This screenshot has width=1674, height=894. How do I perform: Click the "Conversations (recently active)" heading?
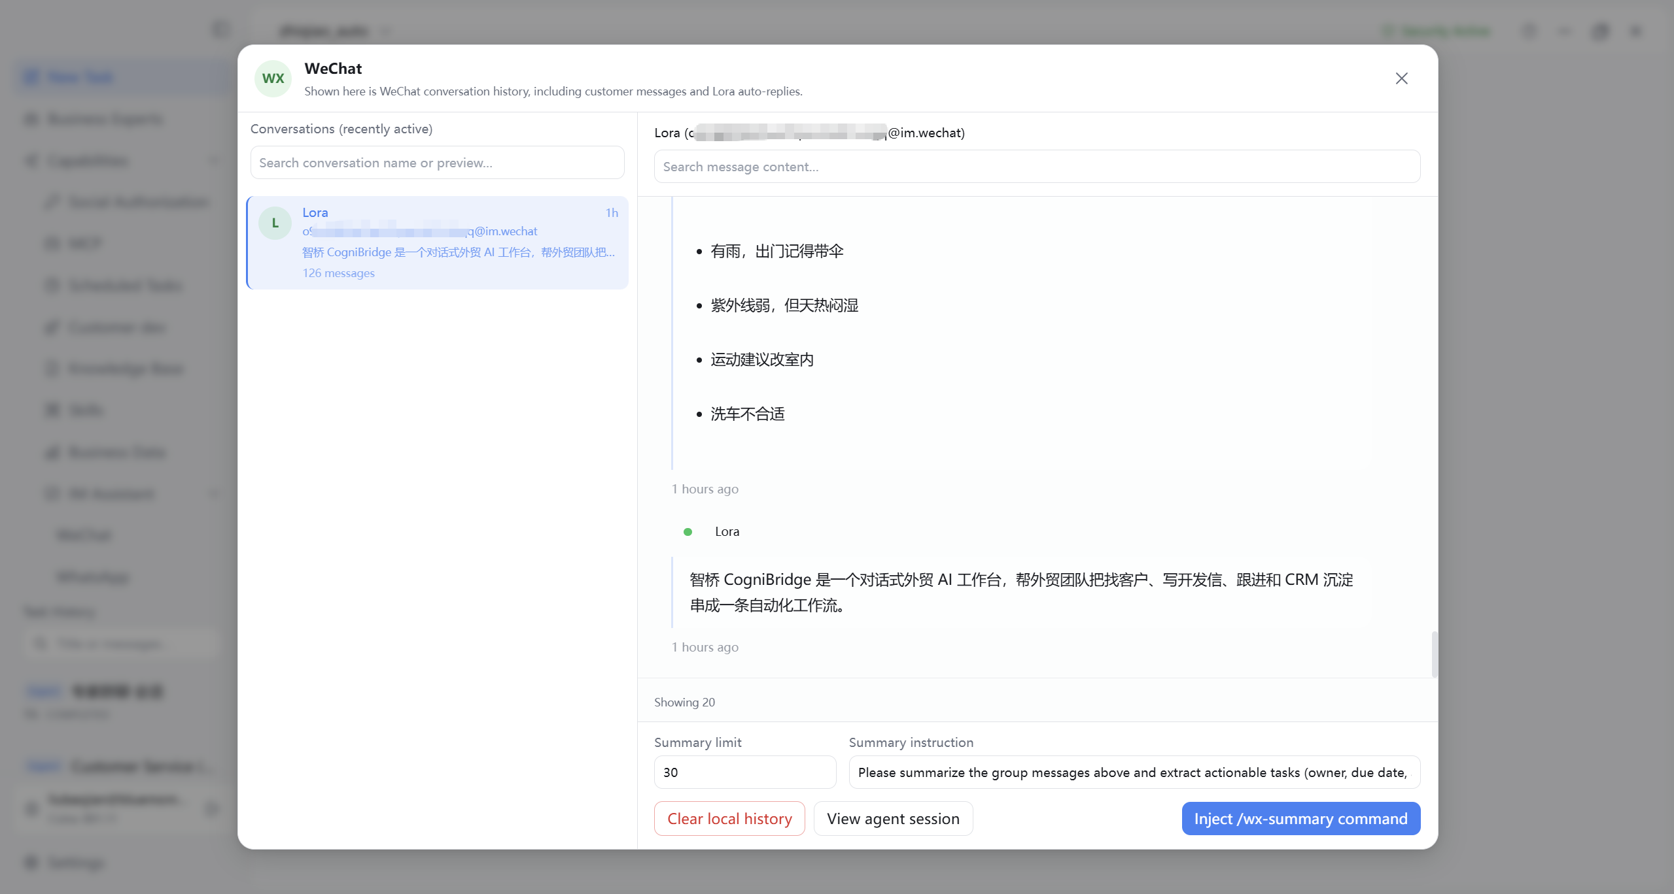341,129
